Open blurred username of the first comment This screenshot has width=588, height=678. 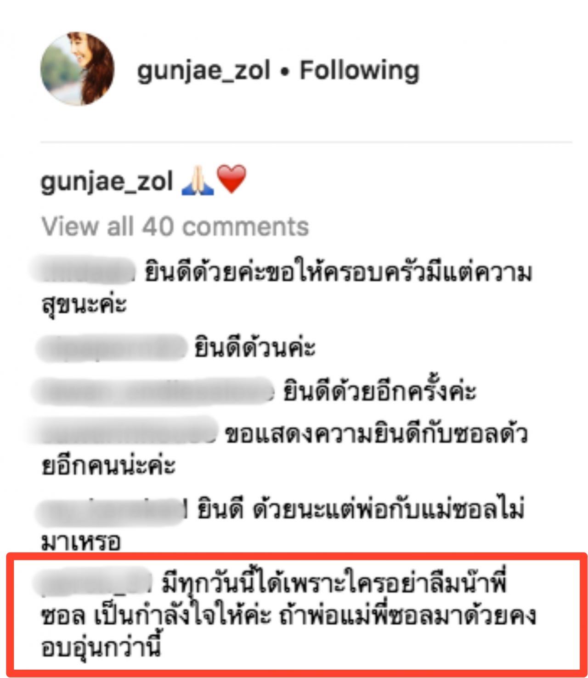click(83, 270)
